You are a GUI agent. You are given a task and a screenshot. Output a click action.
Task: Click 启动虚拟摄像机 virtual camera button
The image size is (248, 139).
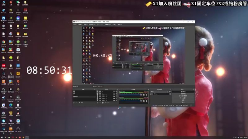click(x=183, y=96)
